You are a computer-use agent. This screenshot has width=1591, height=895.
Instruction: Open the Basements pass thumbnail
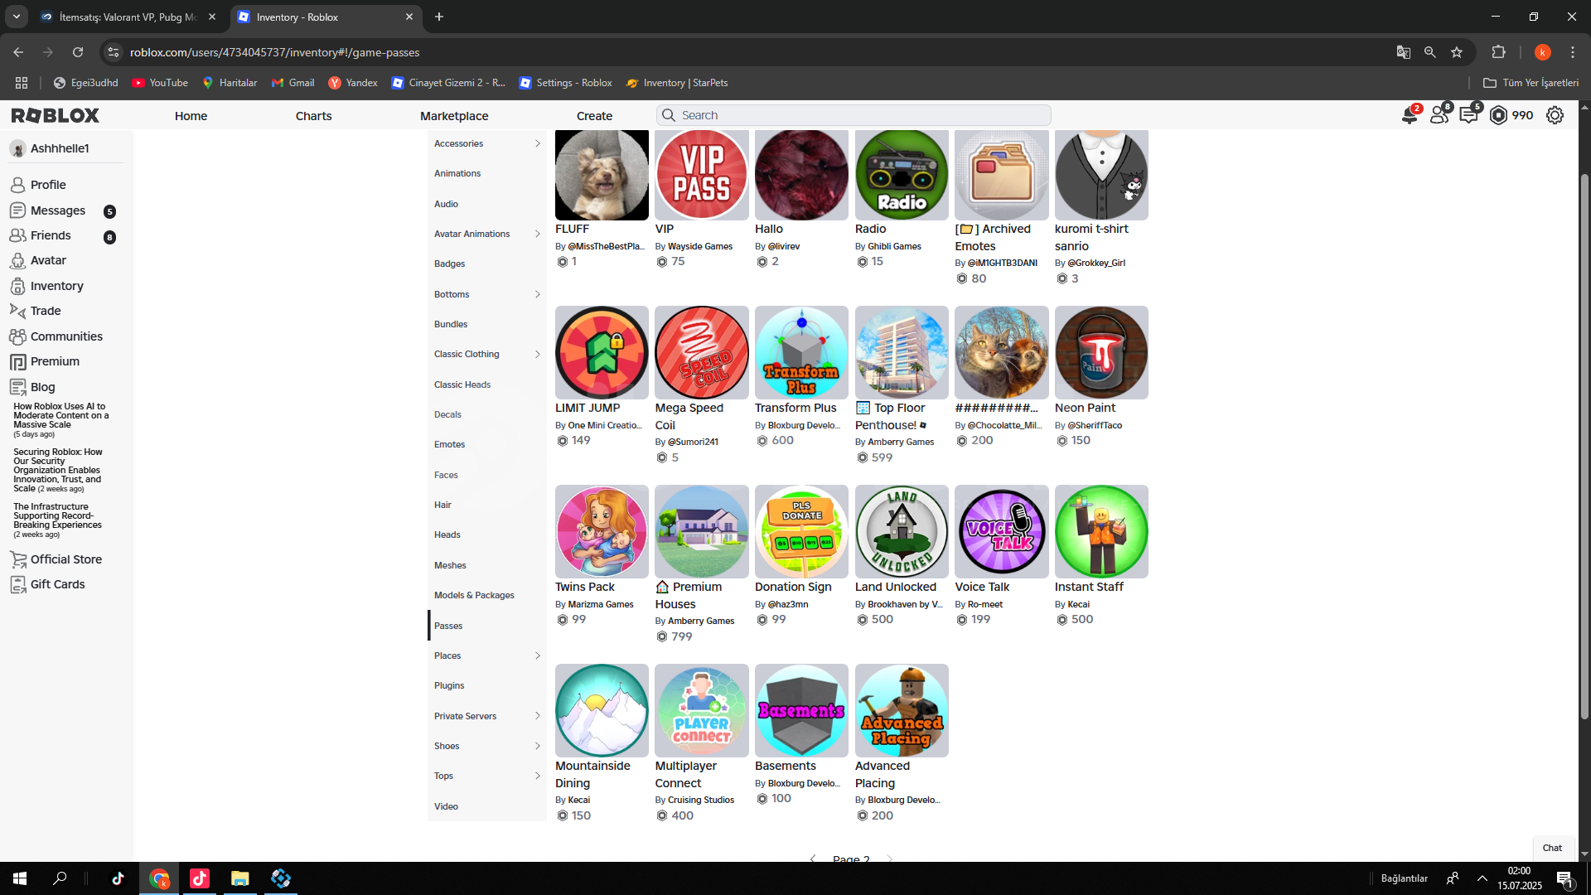[801, 710]
